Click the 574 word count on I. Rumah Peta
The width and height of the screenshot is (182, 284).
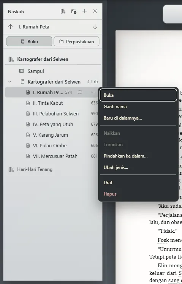[x=68, y=92]
